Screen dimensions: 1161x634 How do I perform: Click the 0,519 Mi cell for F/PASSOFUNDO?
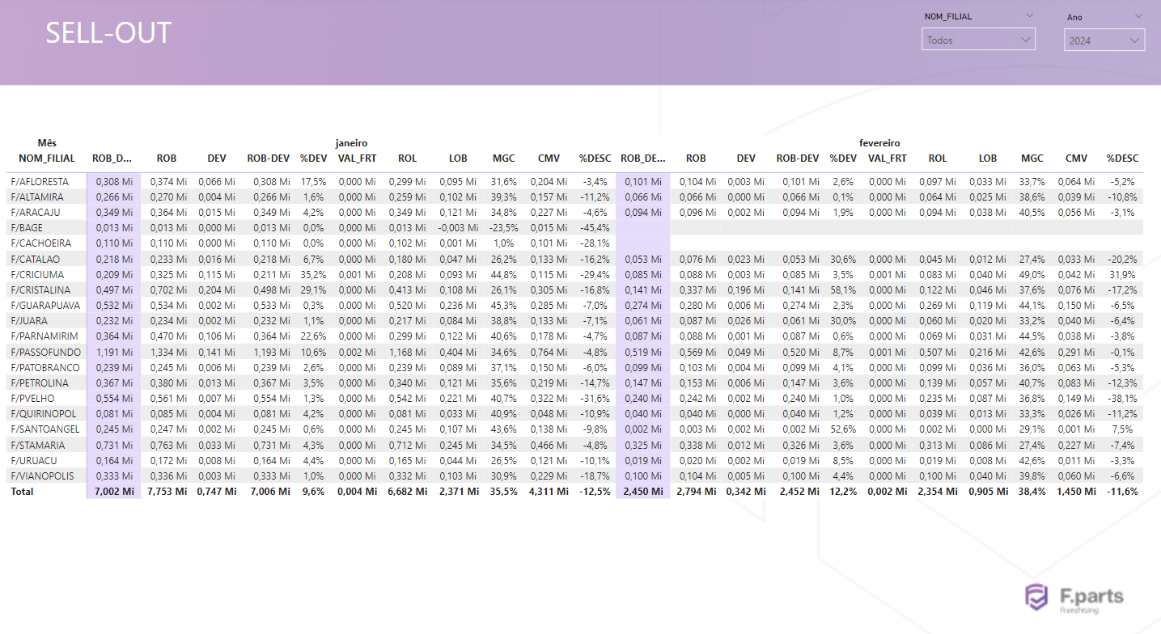[643, 353]
